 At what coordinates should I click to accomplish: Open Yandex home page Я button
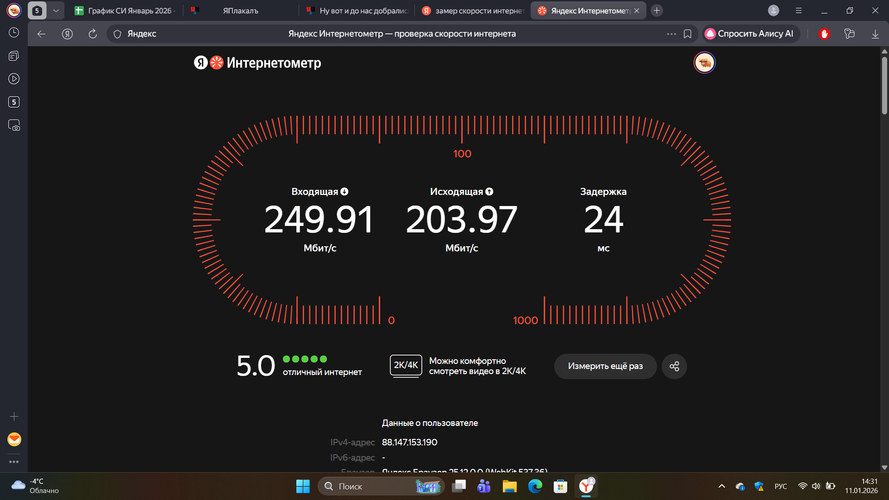(67, 34)
